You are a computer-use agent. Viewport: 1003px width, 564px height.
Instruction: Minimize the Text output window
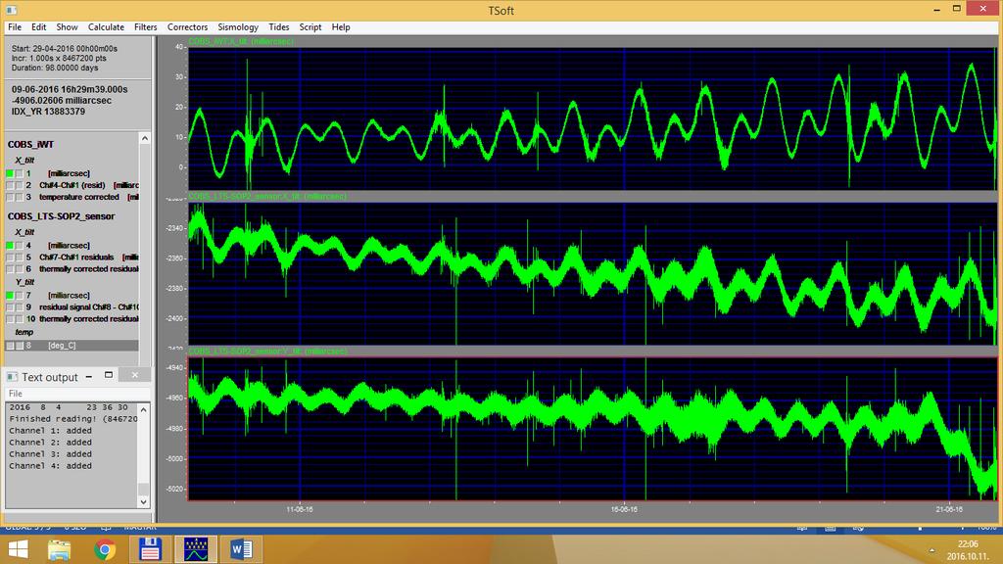pos(89,376)
